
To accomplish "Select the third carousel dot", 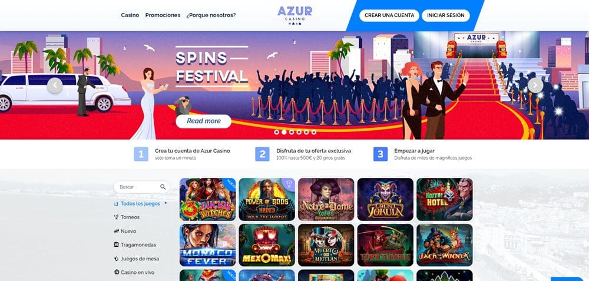I will pyautogui.click(x=292, y=132).
